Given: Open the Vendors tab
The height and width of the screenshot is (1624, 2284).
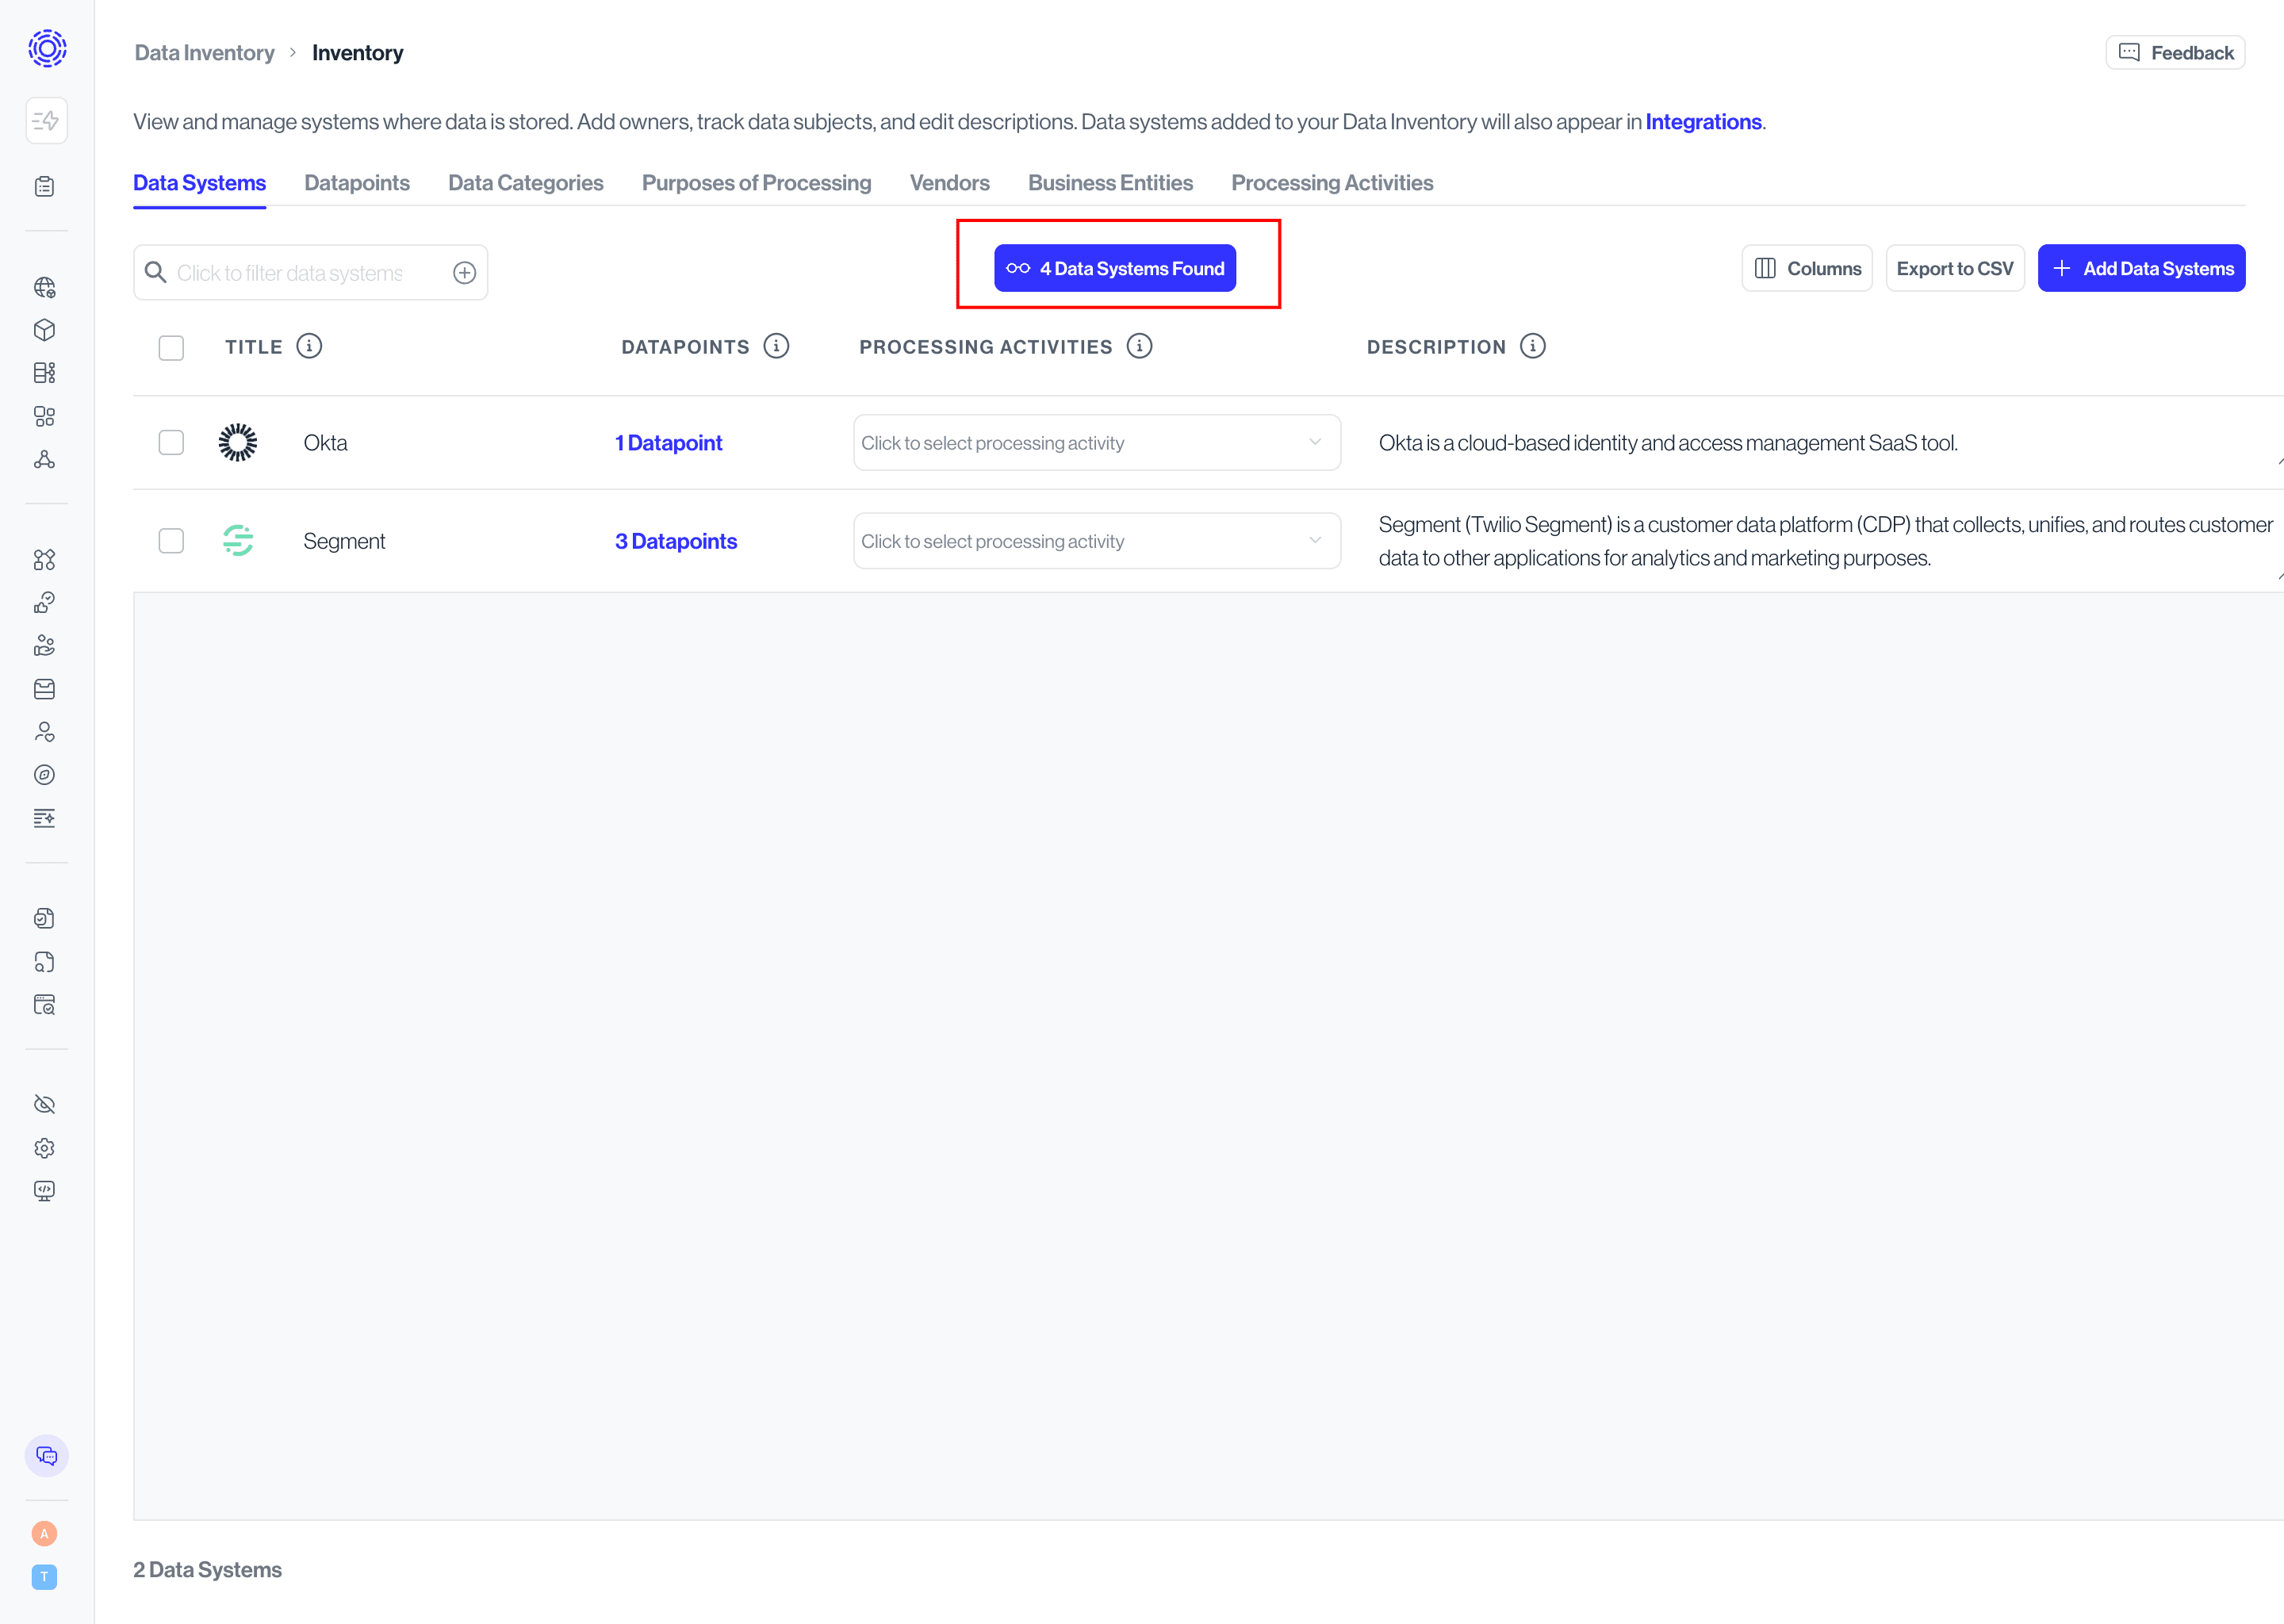Looking at the screenshot, I should coord(949,183).
